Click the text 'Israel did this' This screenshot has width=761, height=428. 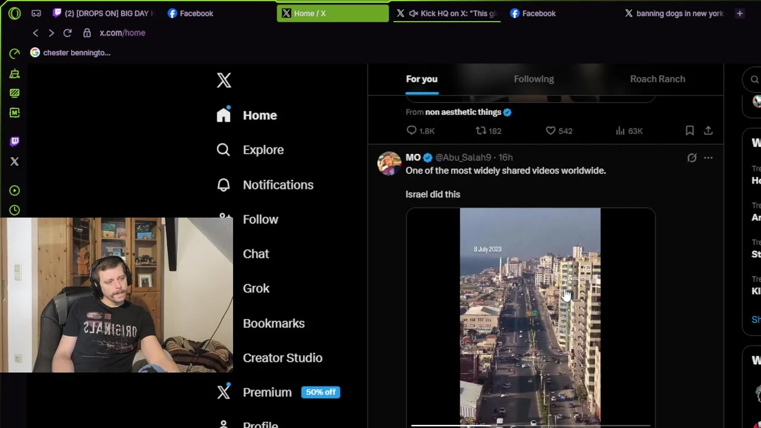point(433,194)
